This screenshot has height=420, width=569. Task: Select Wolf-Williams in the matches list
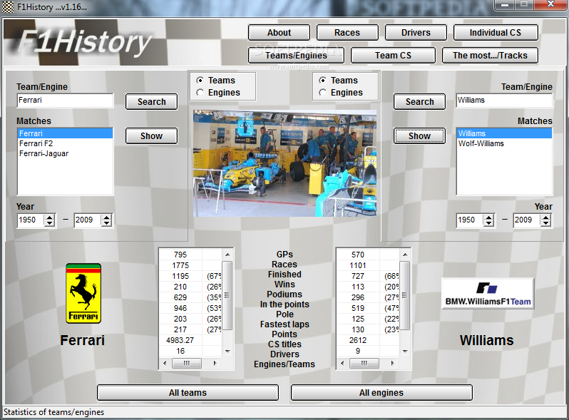tap(504, 143)
